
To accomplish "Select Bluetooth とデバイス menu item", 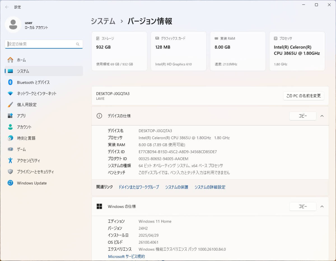I will (x=44, y=82).
